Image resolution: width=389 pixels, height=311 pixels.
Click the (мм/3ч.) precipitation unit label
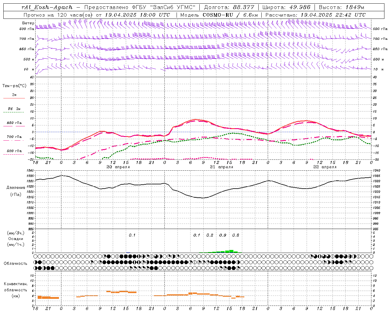(x=15, y=233)
